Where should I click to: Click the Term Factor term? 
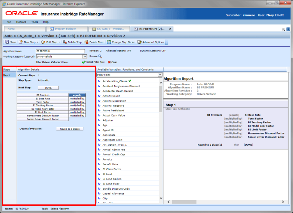(43, 102)
